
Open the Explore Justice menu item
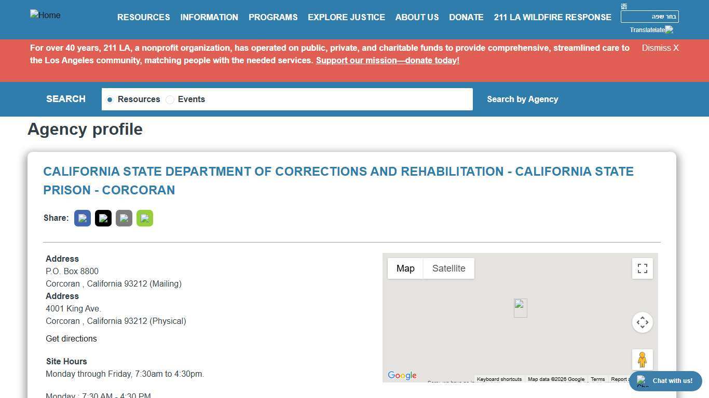(346, 17)
